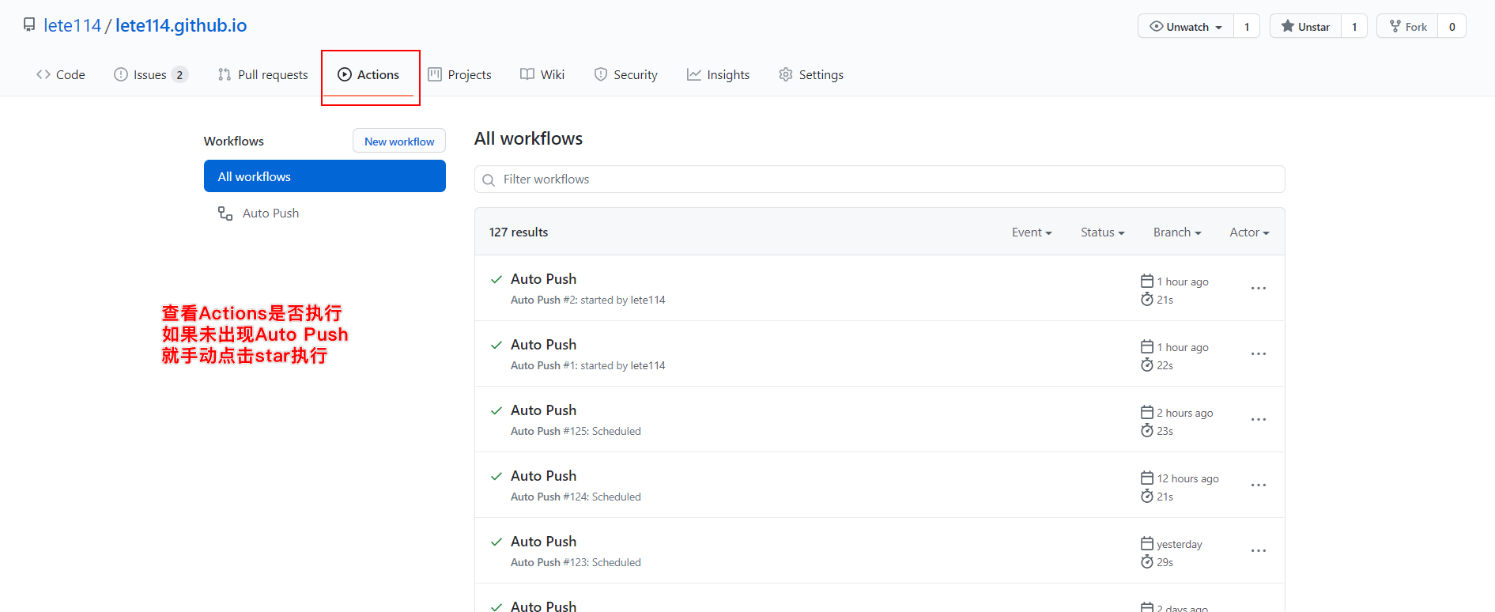Click the Auto Push workflow icon in sidebar
Image resolution: width=1495 pixels, height=612 pixels.
click(x=225, y=213)
